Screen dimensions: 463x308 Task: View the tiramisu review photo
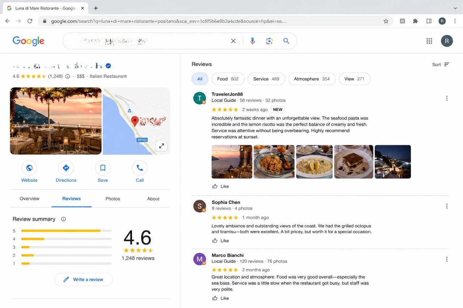click(x=354, y=162)
